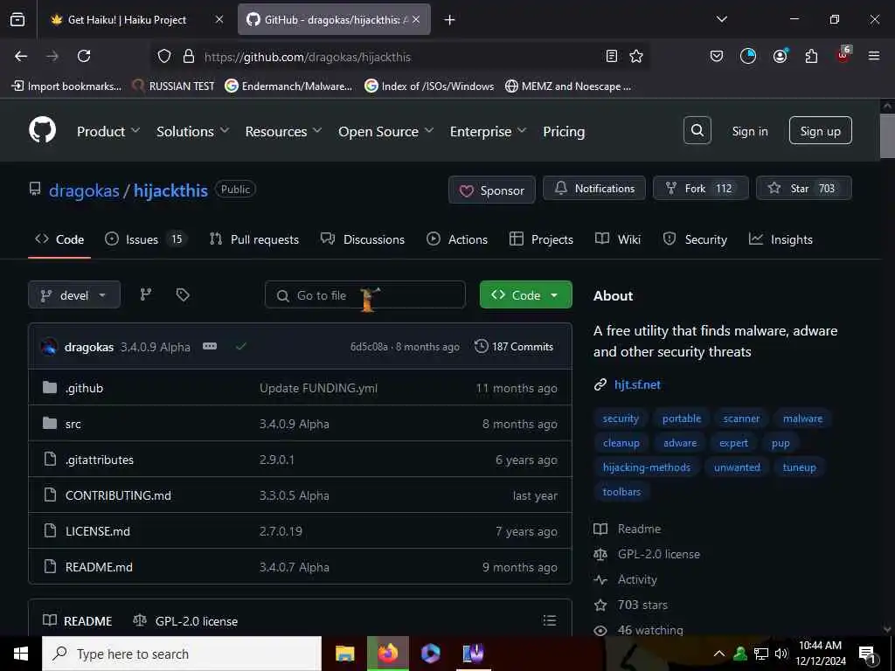Click the browser vertical scrollbar thumb

[x=886, y=135]
